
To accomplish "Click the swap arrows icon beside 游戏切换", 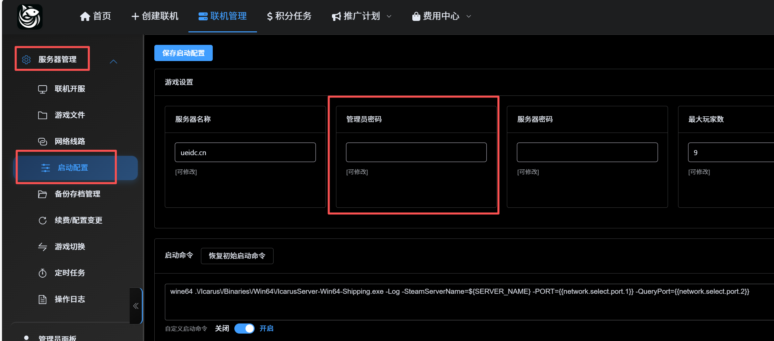I will (43, 247).
